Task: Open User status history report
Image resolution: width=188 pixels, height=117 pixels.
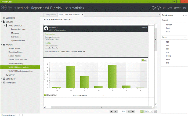Action: (x=16, y=52)
